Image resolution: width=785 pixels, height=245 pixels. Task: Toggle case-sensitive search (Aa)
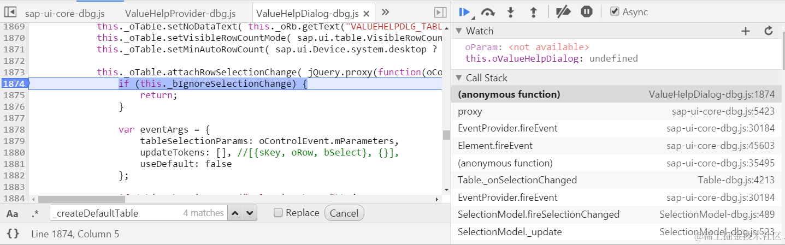click(12, 214)
